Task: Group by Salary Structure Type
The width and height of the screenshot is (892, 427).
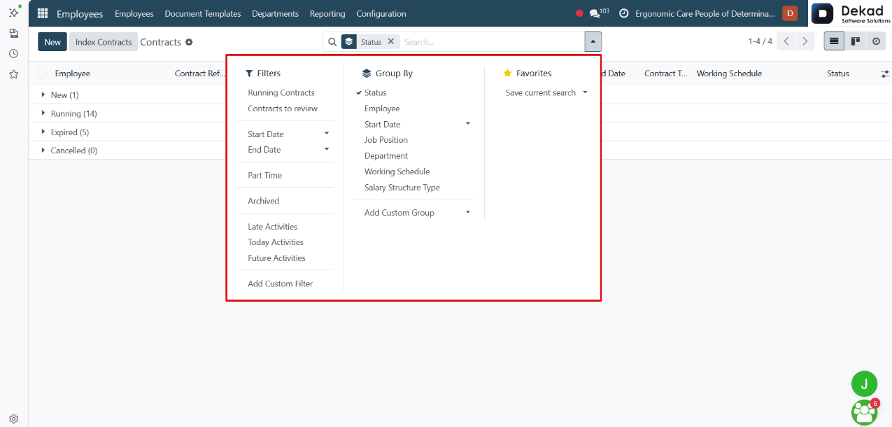Action: [x=402, y=188]
